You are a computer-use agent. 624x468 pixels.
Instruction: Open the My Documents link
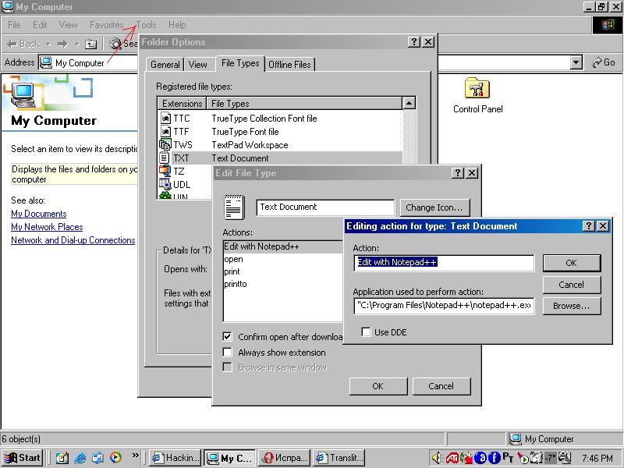(38, 214)
